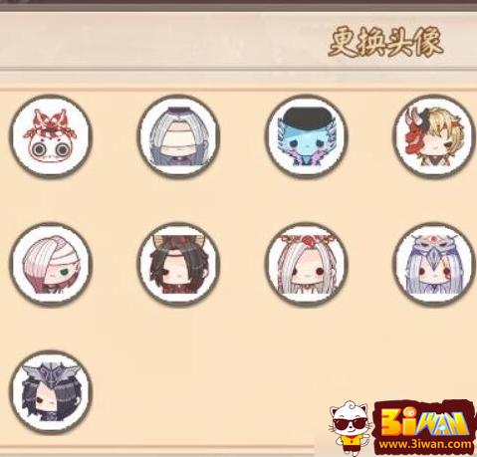This screenshot has width=477, height=457.
Task: Follow the www.3iwan.com link
Action: [x=425, y=444]
